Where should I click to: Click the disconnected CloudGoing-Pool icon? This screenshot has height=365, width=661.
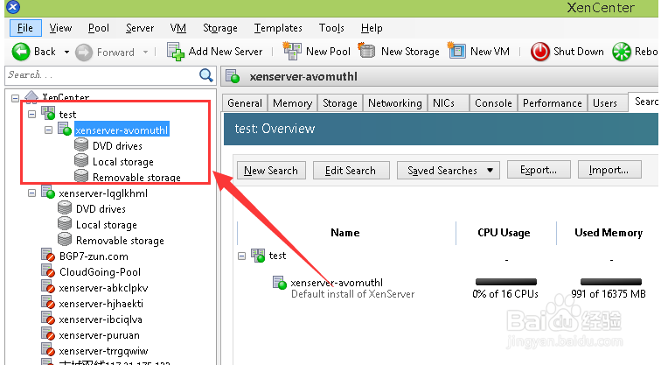tap(48, 270)
